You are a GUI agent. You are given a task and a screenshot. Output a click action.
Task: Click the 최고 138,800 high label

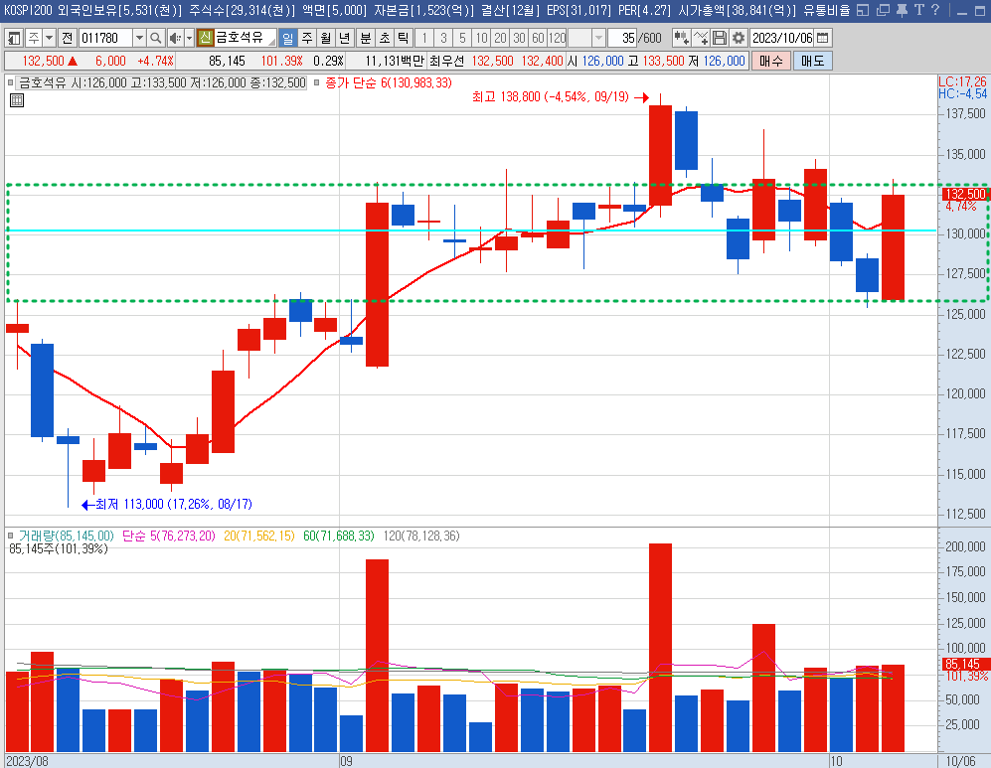point(551,97)
